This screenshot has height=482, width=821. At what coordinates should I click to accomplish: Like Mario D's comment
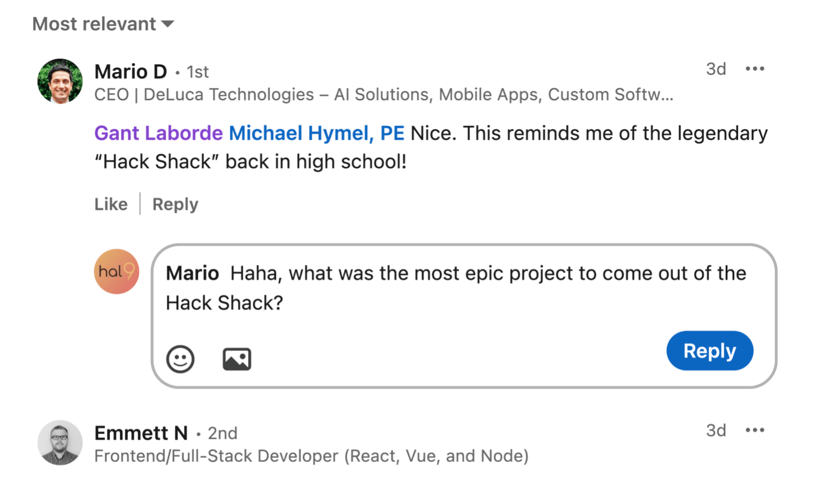click(x=111, y=204)
